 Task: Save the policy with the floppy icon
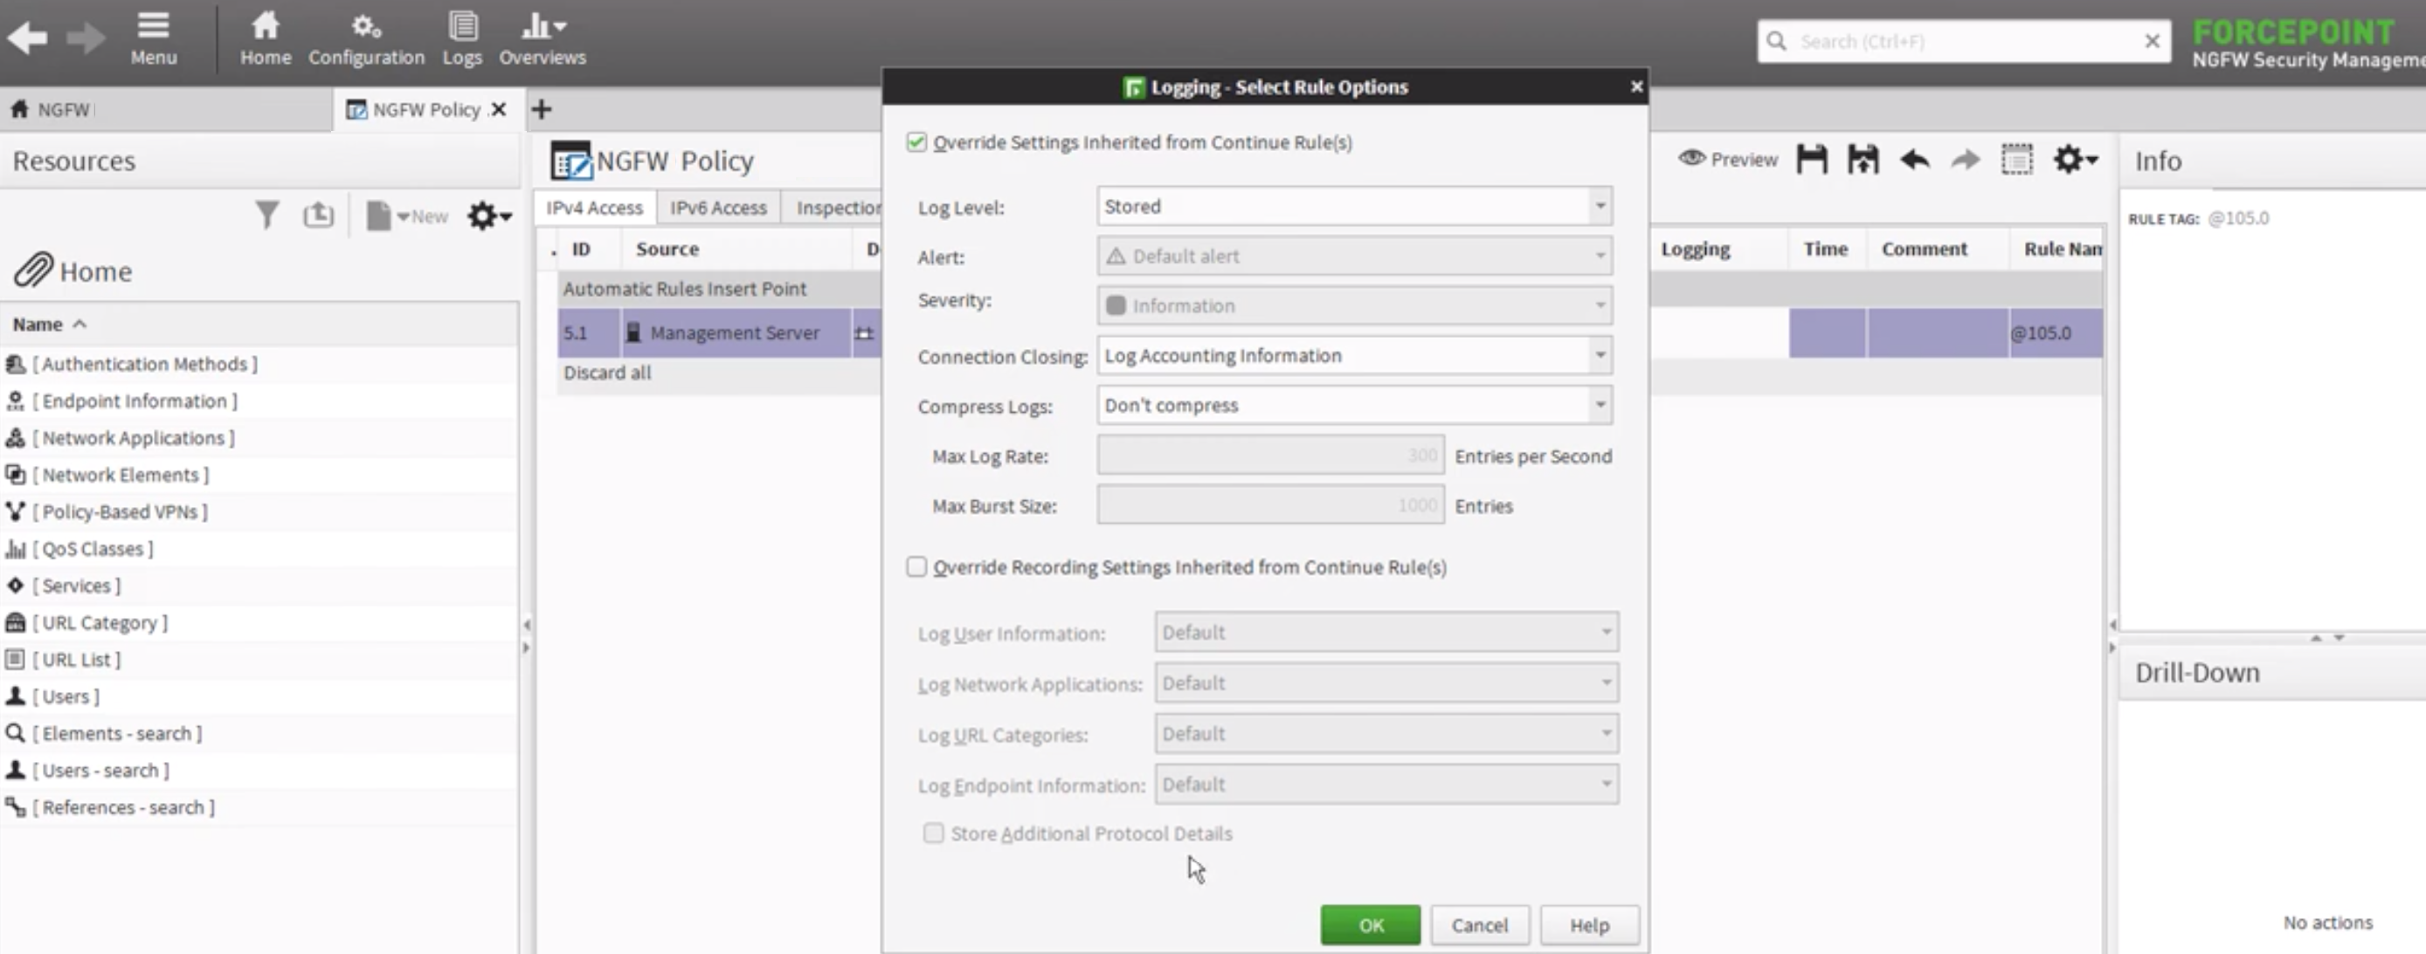[1812, 159]
